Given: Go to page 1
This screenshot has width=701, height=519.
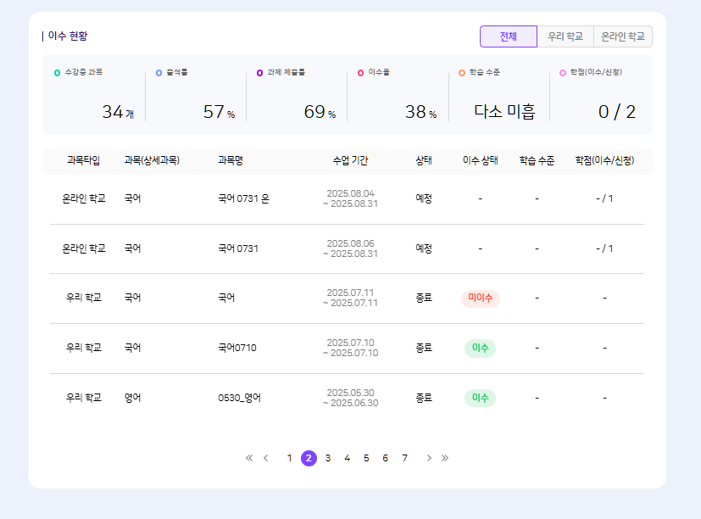Looking at the screenshot, I should click(x=289, y=458).
